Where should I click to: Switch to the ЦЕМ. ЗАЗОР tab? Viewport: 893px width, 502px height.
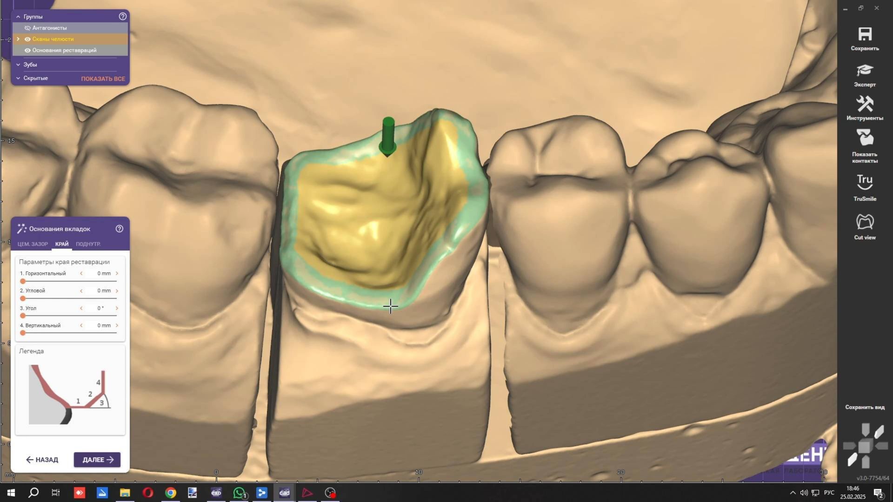point(33,244)
